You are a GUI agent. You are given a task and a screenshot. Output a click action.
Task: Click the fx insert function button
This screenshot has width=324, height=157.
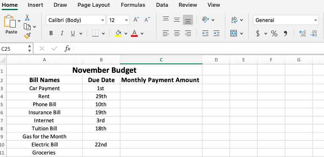click(67, 49)
